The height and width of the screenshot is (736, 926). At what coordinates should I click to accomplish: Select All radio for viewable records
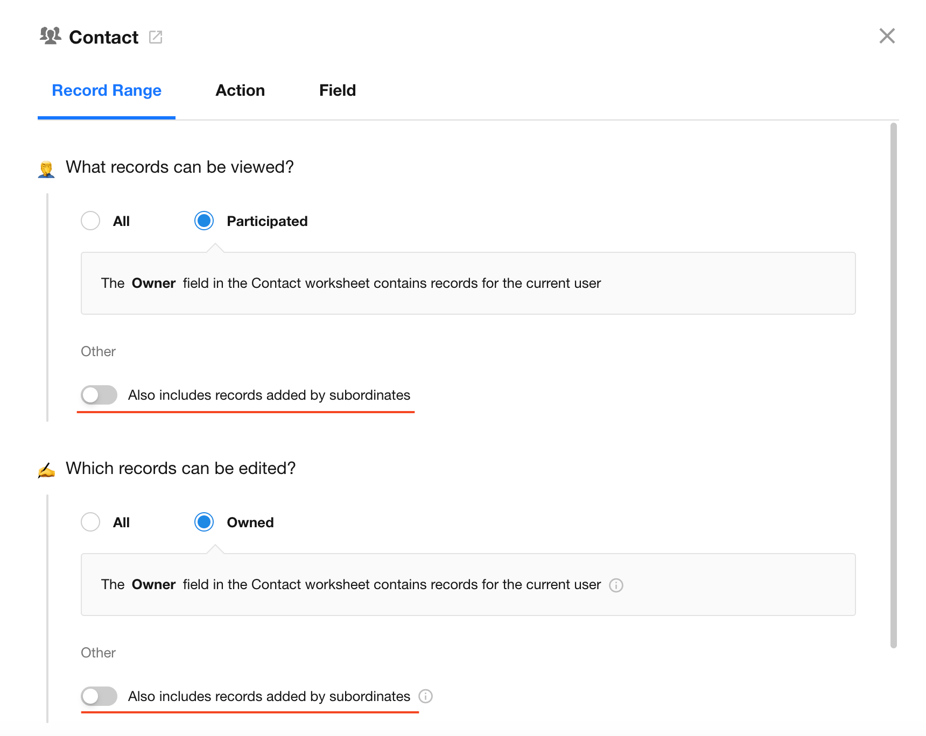click(90, 221)
